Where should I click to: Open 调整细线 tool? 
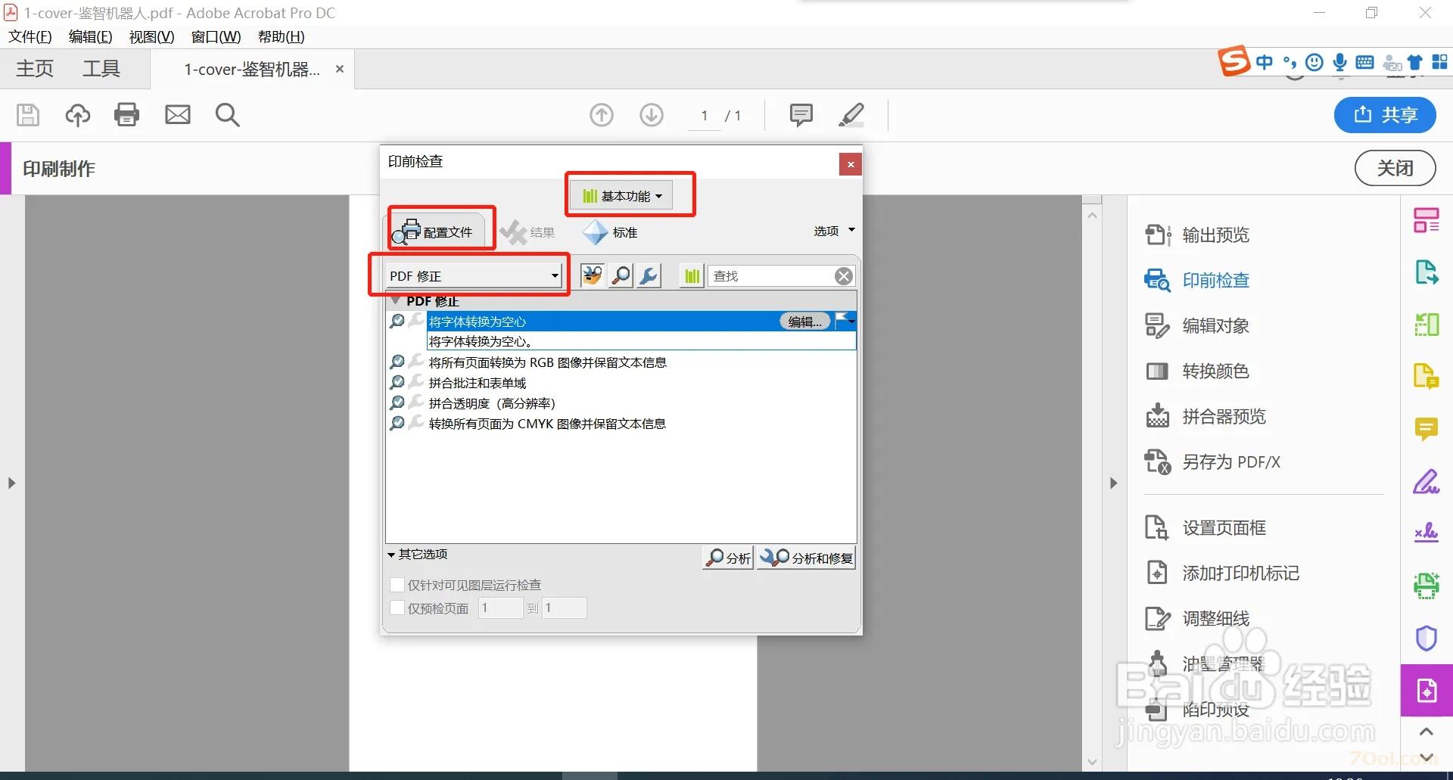point(1196,619)
